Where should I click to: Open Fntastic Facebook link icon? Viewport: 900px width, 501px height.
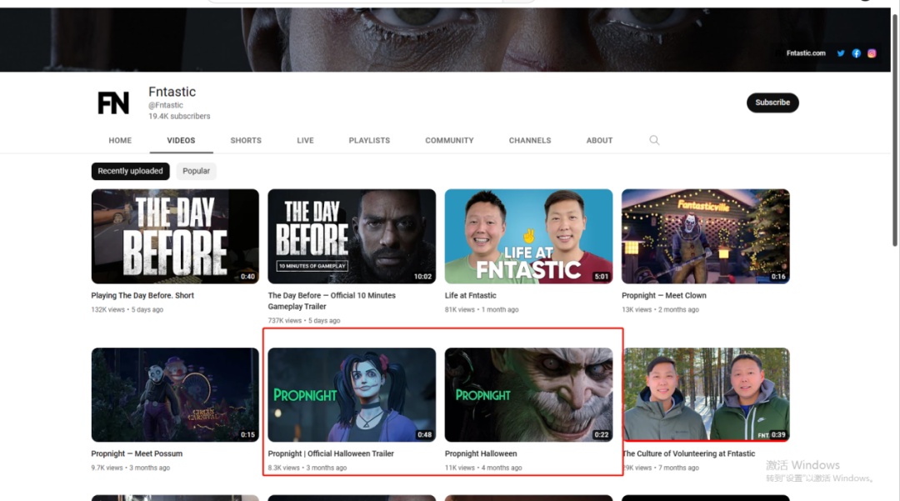(856, 53)
